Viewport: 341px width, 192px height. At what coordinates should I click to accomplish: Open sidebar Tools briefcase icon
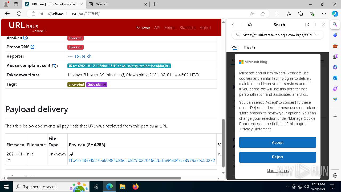[x=335, y=46]
